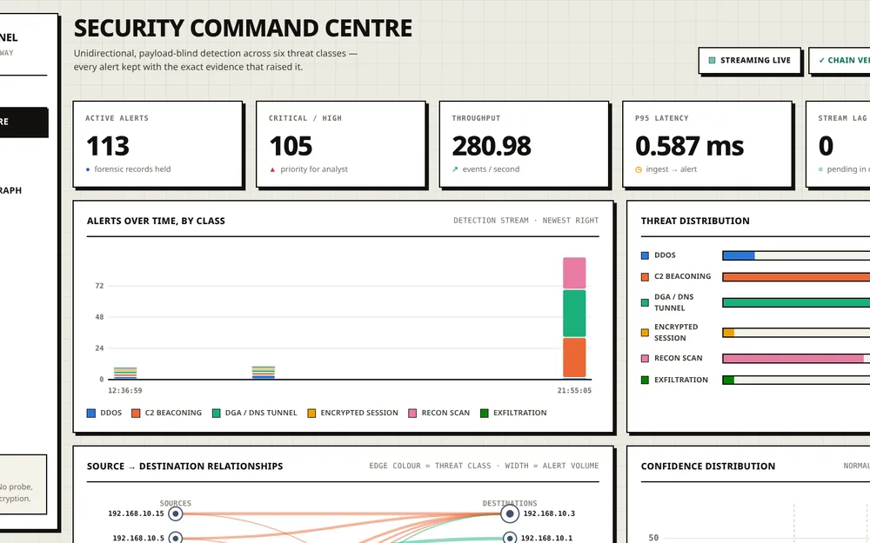Click the DDOS bar in Threat Distribution
This screenshot has height=543, width=870.
pos(796,255)
